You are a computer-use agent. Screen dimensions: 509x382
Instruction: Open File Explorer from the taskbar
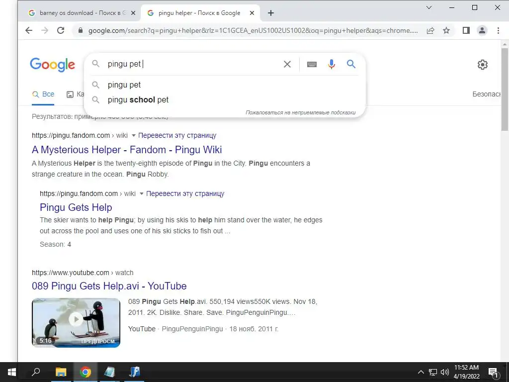tap(61, 372)
